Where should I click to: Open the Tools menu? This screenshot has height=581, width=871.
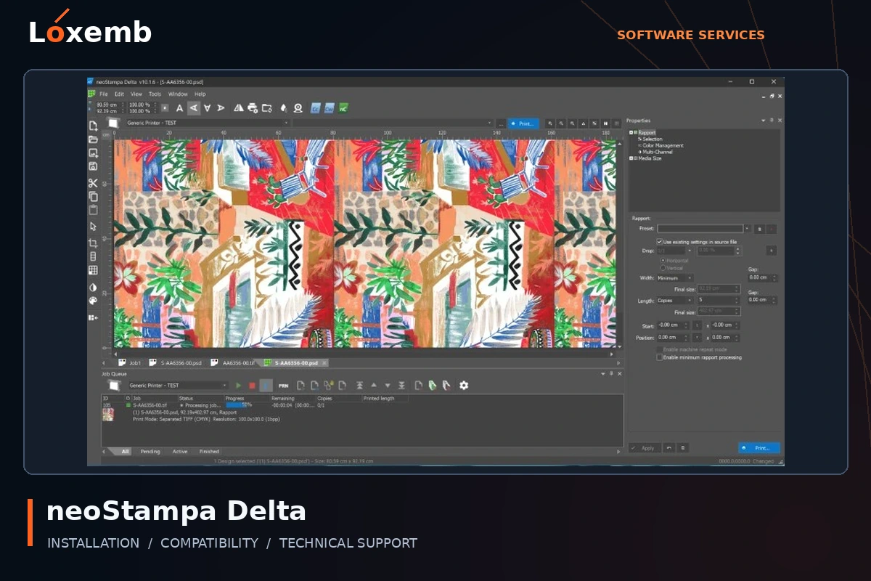[x=155, y=94]
